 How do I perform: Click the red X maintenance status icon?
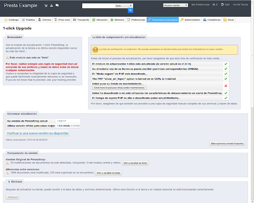226,86
